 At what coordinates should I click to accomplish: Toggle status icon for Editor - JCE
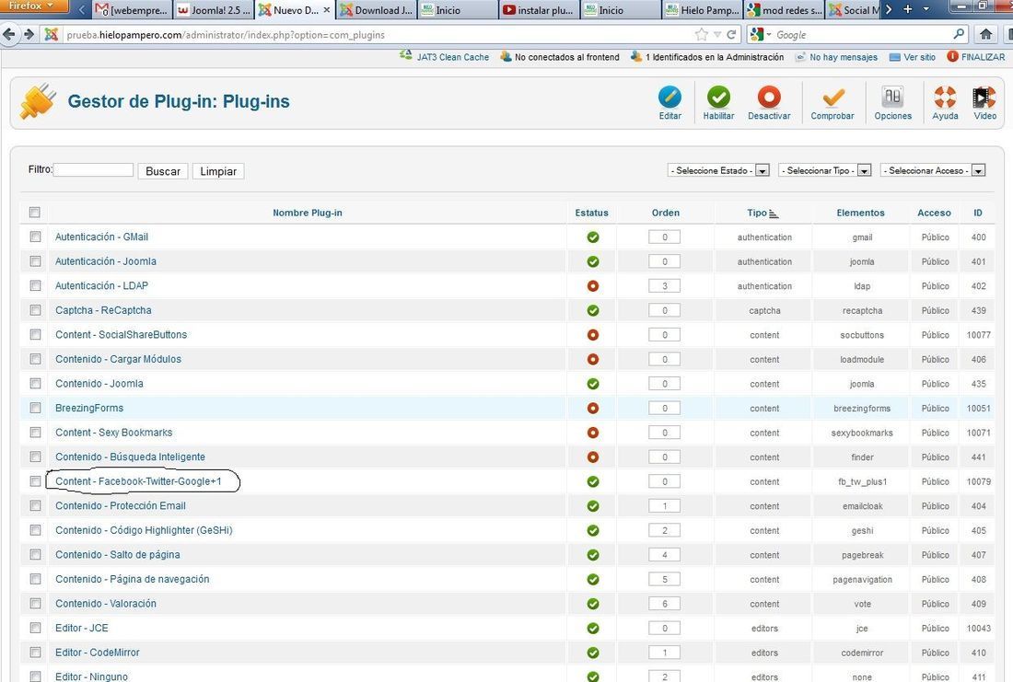pos(592,629)
